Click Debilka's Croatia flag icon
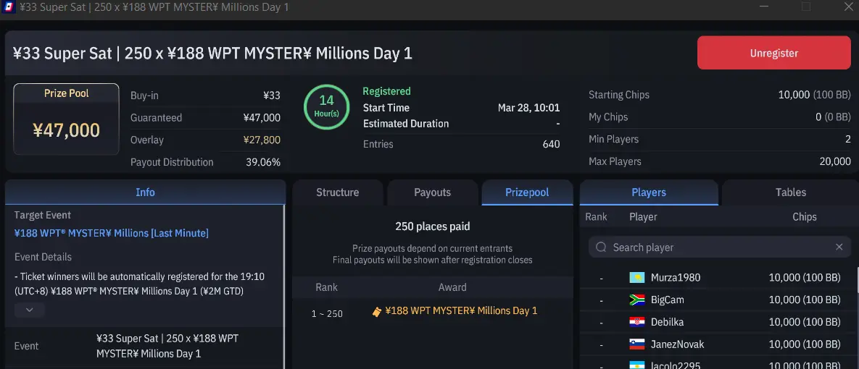859x369 pixels. (636, 323)
